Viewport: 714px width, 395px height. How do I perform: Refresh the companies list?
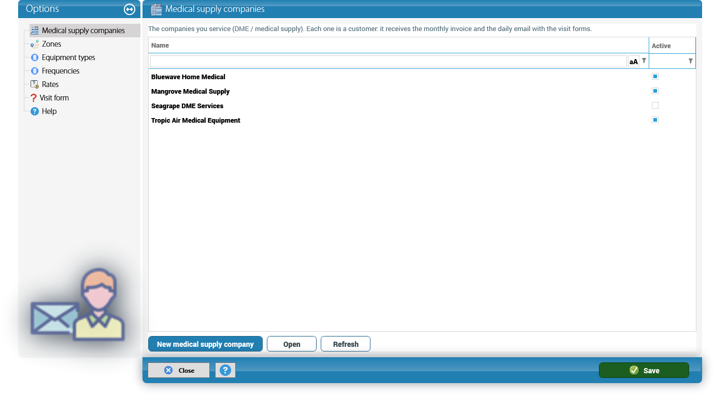coord(346,344)
